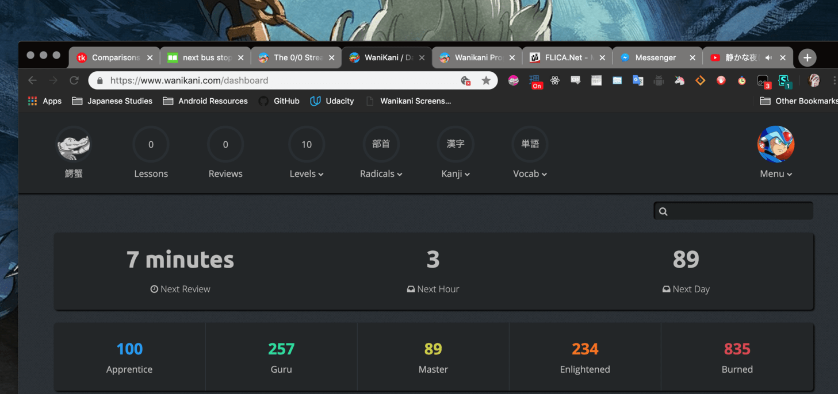Go forward to the next page
The height and width of the screenshot is (394, 838).
[53, 80]
